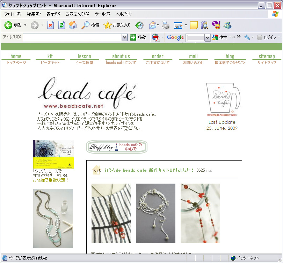Expand Google search button dropdown arrow
283x263 pixels.
pyautogui.click(x=230, y=37)
